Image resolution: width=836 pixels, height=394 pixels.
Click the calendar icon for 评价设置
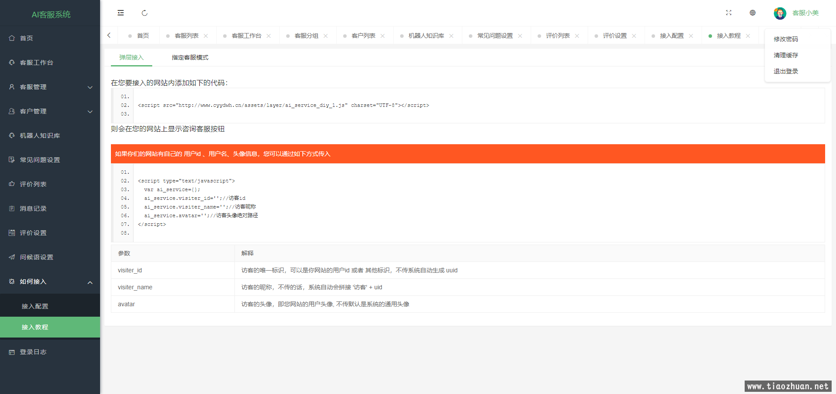tap(12, 233)
